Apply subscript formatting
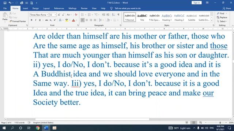This screenshot has width=234, height=131. (51, 20)
